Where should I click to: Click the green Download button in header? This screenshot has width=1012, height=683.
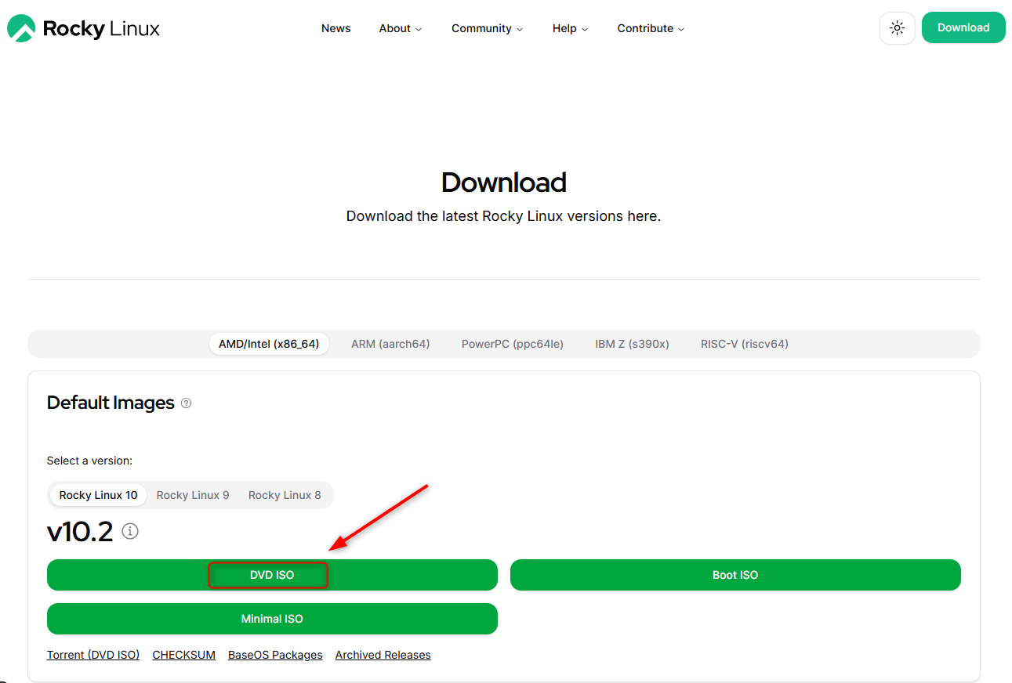(x=963, y=27)
